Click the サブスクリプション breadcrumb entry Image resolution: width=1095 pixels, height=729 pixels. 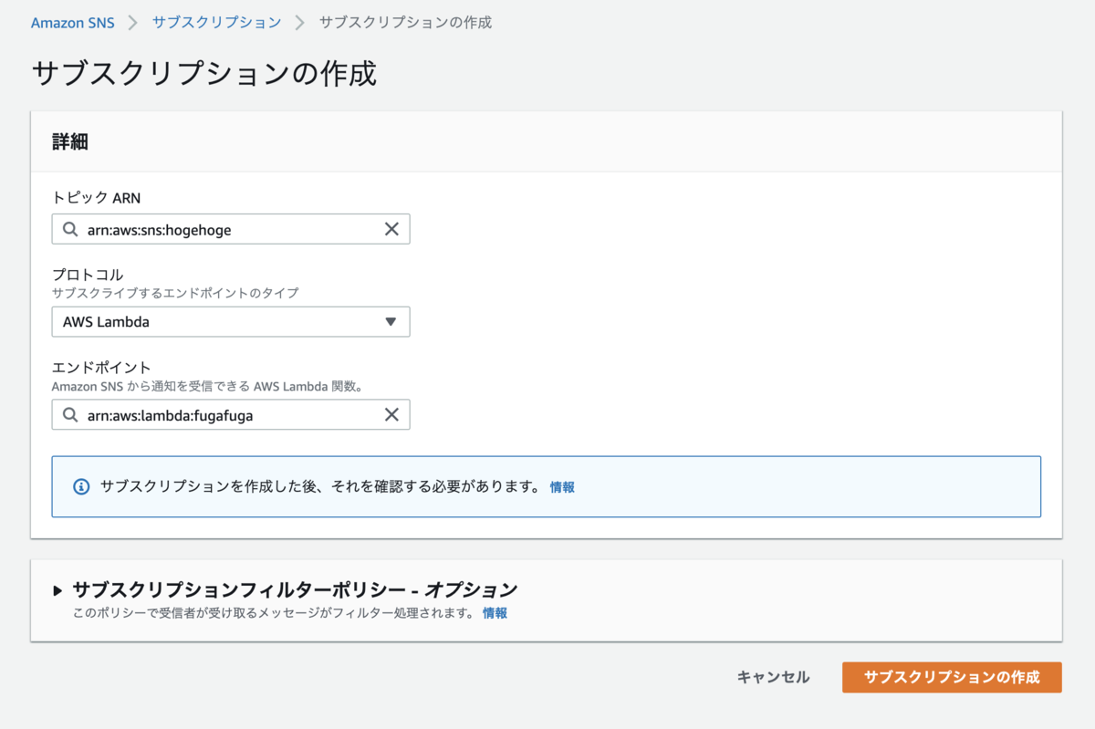pyautogui.click(x=216, y=22)
